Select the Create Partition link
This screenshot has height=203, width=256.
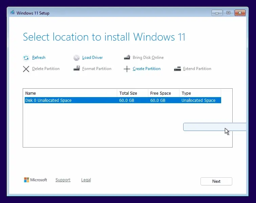146,69
